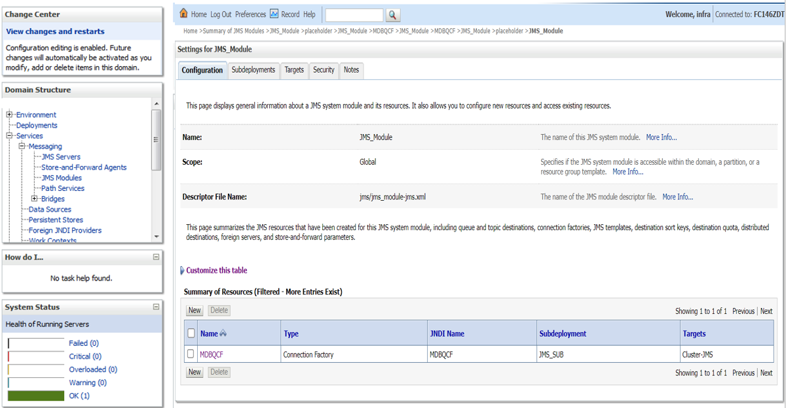Open the Security tab

pyautogui.click(x=324, y=70)
